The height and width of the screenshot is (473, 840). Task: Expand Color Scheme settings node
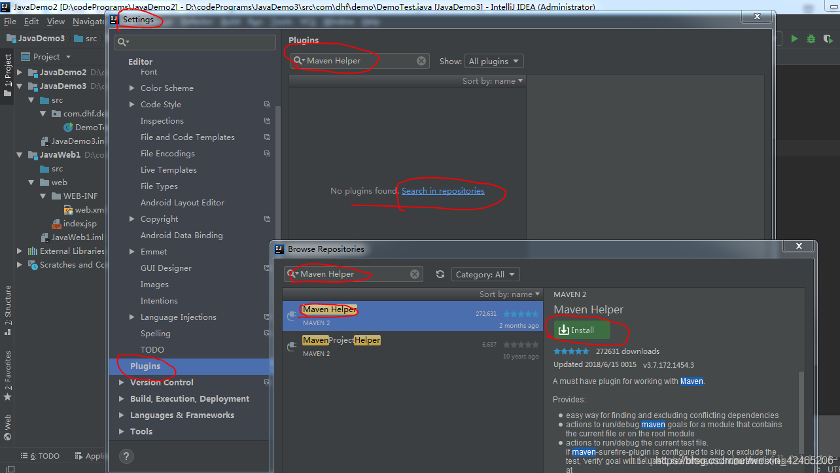point(132,88)
